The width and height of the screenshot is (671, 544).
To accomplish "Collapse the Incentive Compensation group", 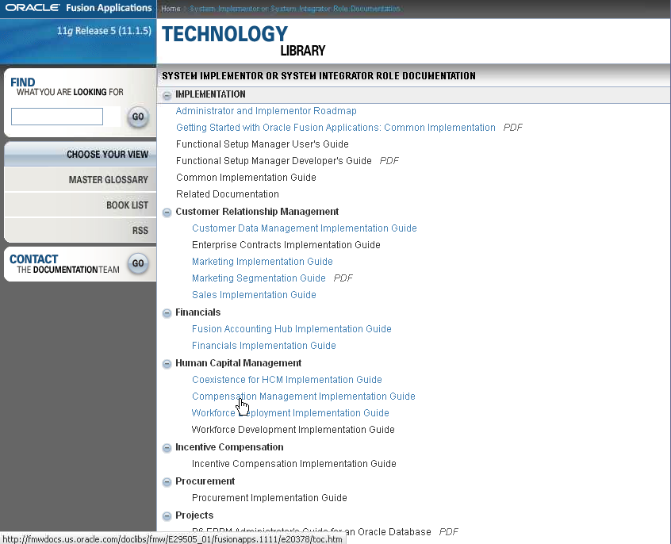I will pos(167,448).
